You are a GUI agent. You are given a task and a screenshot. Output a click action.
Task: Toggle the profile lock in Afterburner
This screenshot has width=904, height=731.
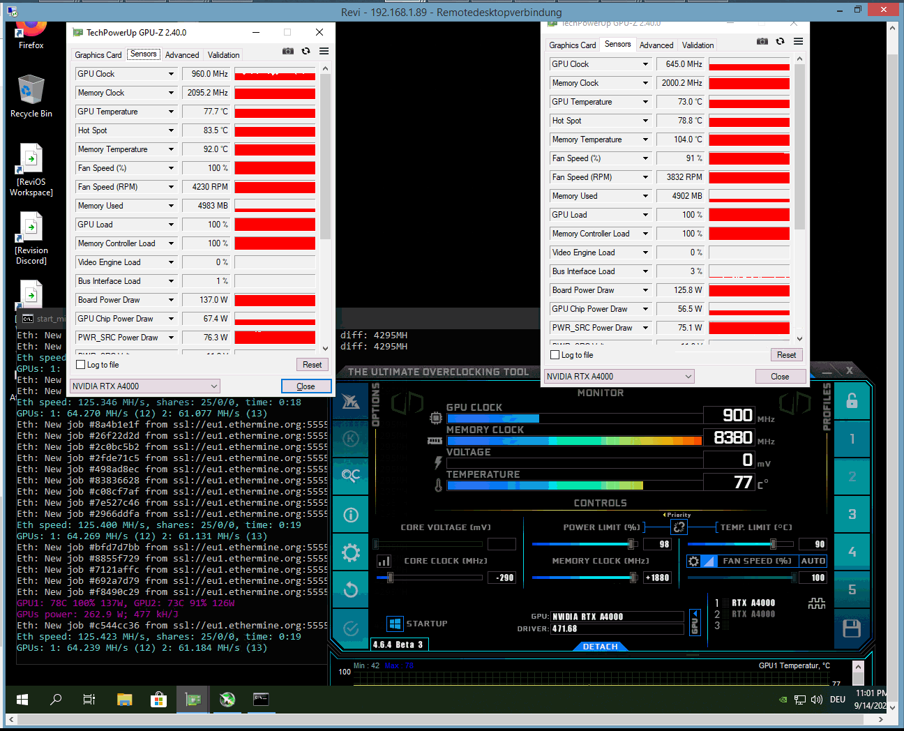coord(852,401)
